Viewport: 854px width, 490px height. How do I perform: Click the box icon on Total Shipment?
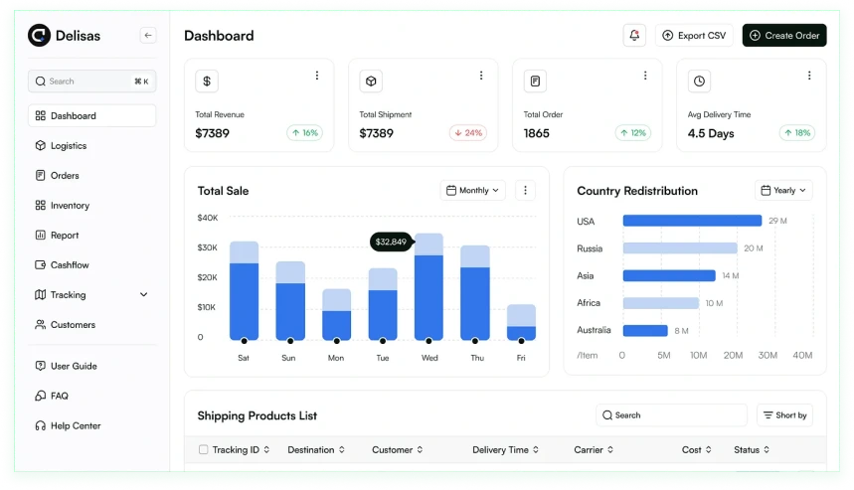[x=371, y=82]
